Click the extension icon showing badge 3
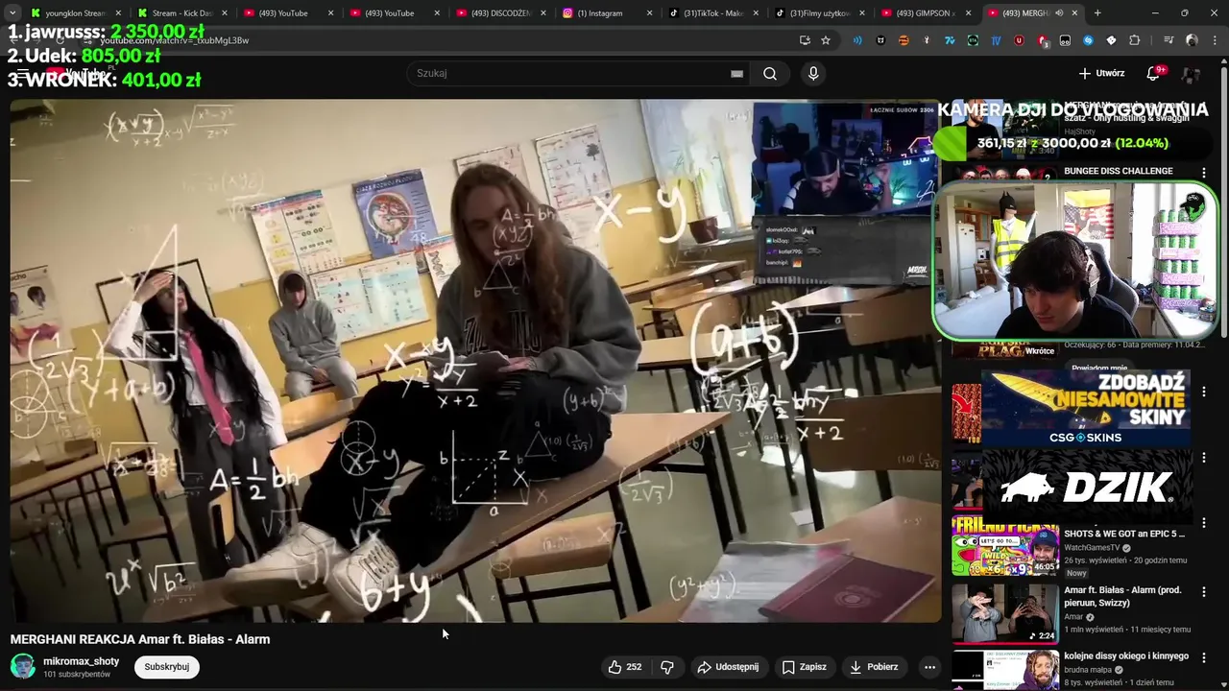 [x=1042, y=40]
